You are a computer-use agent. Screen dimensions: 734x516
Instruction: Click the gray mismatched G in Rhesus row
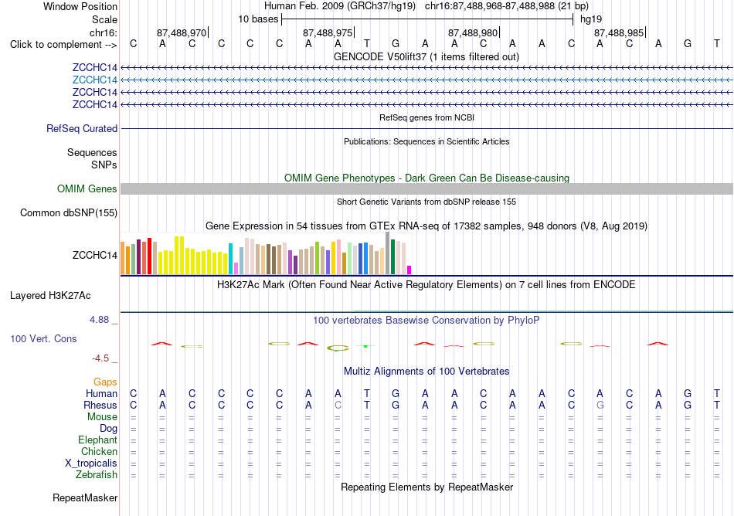(x=600, y=405)
